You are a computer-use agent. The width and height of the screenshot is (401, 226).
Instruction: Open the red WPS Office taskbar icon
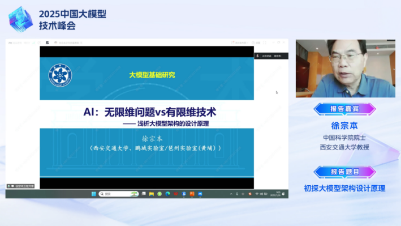point(176,194)
